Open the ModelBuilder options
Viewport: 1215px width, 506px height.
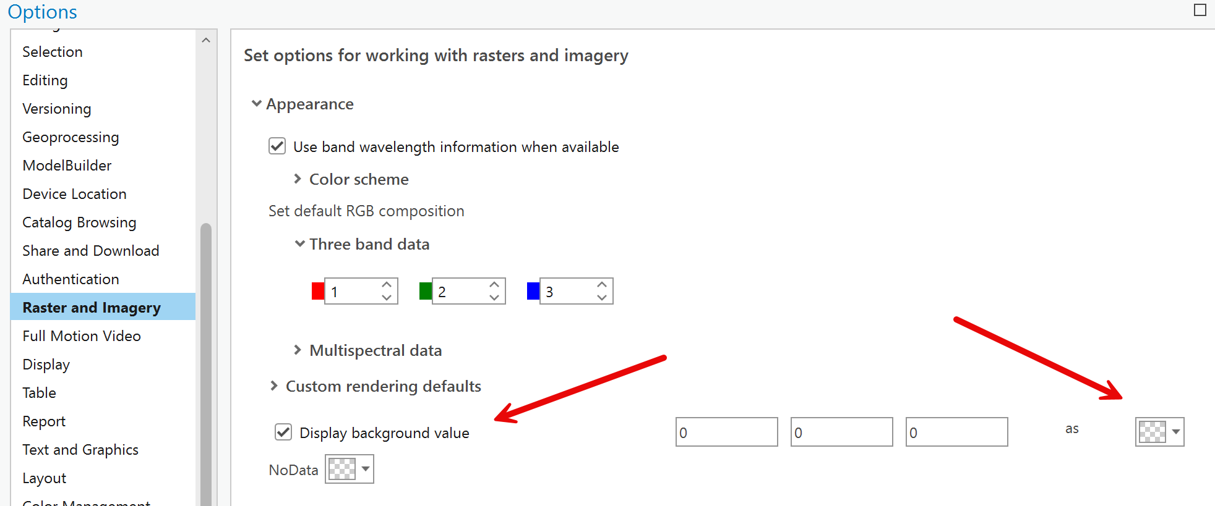(67, 165)
